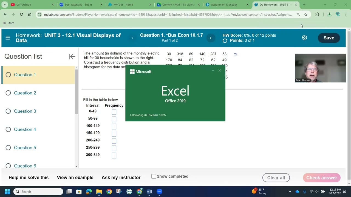The image size is (351, 197).
Task: Go to the next question arrow
Action: [211, 38]
